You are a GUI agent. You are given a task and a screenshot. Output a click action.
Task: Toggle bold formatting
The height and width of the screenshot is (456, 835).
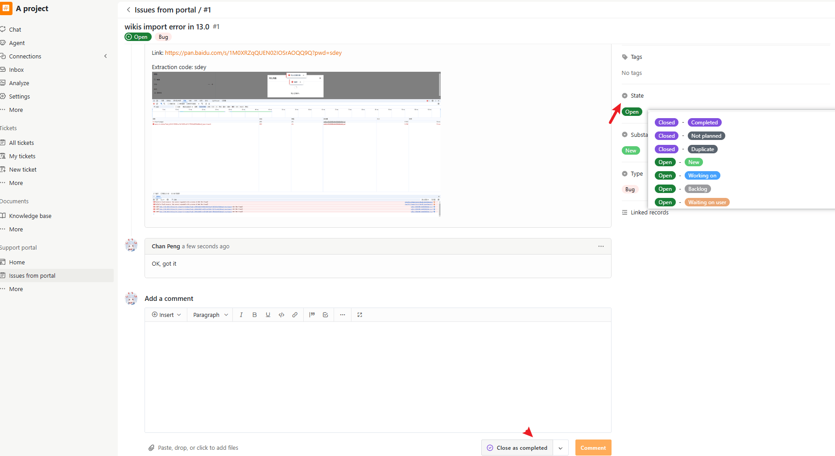pyautogui.click(x=255, y=315)
